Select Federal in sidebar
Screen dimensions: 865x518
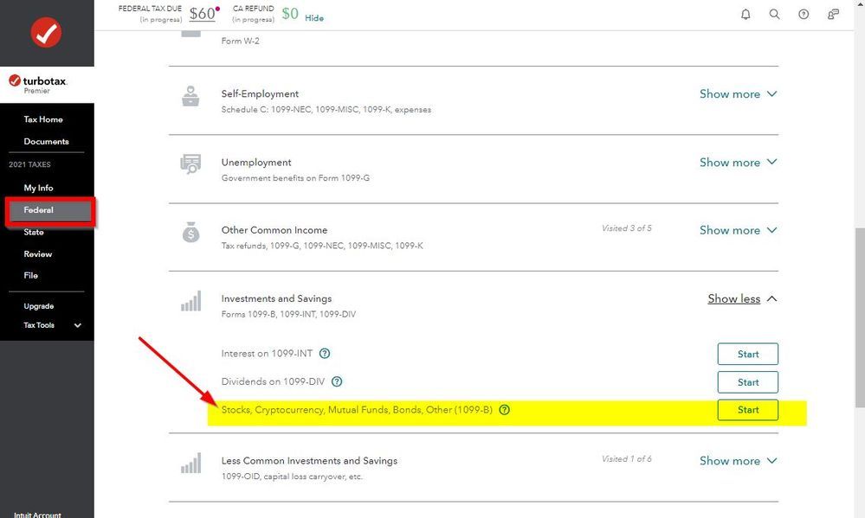click(50, 211)
